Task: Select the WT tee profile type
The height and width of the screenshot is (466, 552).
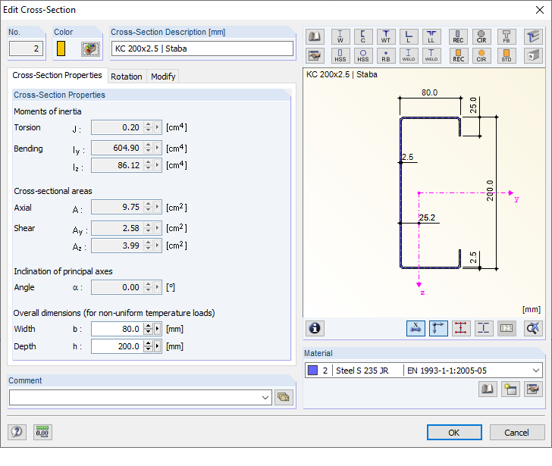Action: coord(386,36)
